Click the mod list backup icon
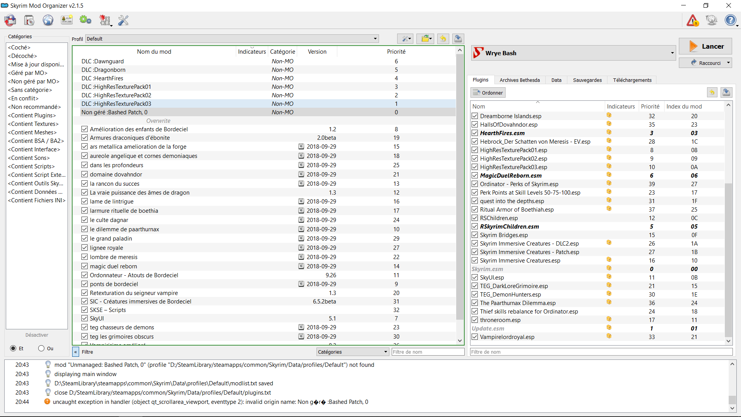The width and height of the screenshot is (741, 417). pos(458,39)
